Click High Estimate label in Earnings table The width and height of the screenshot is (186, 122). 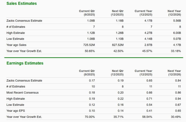point(16,99)
